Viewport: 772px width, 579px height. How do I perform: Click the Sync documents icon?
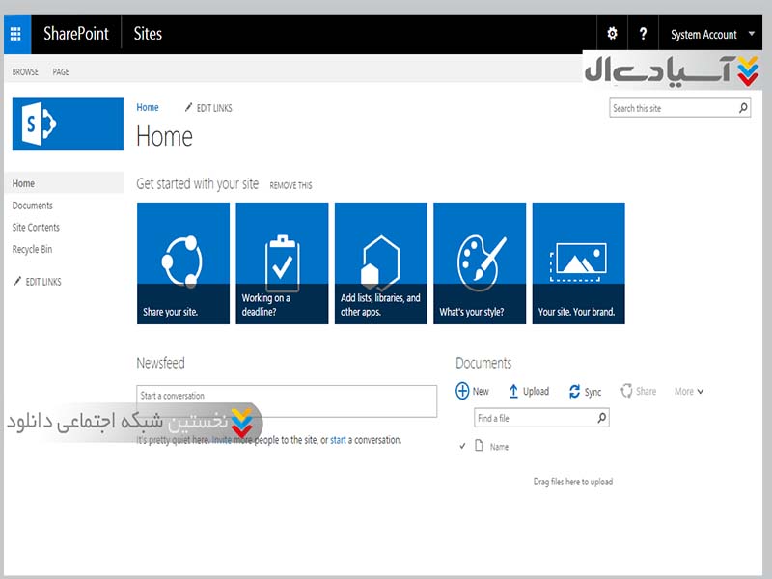click(575, 391)
